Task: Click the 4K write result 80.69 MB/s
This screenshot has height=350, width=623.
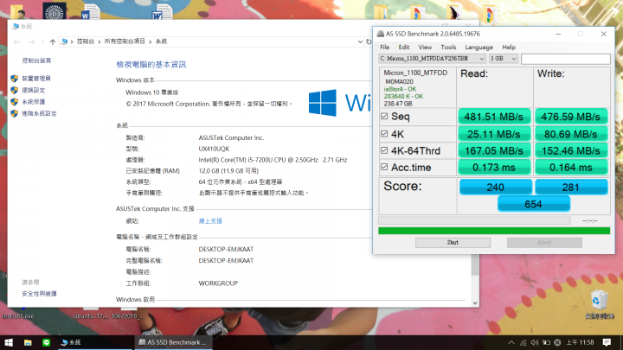Action: click(x=570, y=134)
